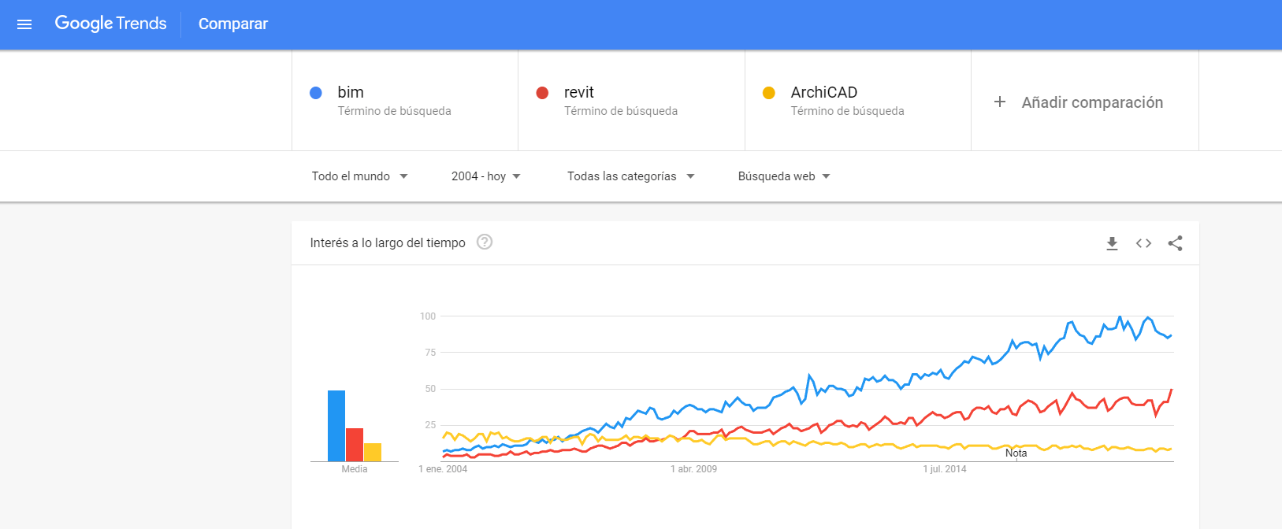This screenshot has width=1282, height=529.
Task: Click the Comparar header tab
Action: [x=233, y=24]
